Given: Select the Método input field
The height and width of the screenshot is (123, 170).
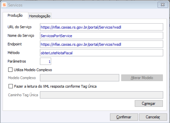Looking at the screenshot, I should pyautogui.click(x=101, y=53).
